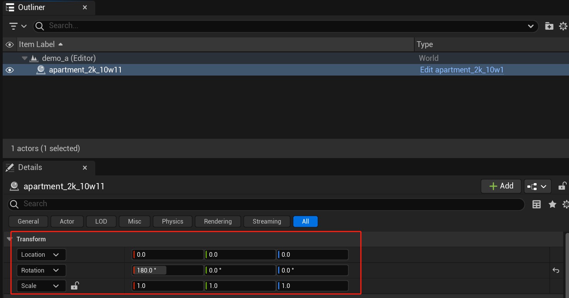Click the Type column header
Image resolution: width=569 pixels, height=298 pixels.
(x=491, y=44)
